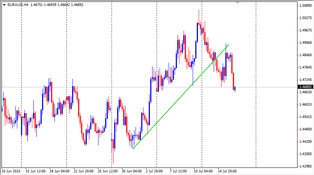
Task: Click the 1.48460 price scale value
Action: click(306, 55)
